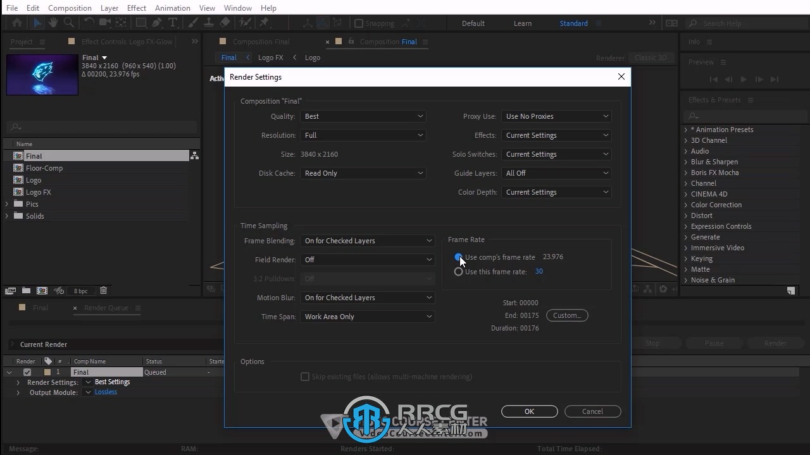The image size is (810, 455).
Task: Open the Disk Cache dropdown
Action: (x=363, y=173)
